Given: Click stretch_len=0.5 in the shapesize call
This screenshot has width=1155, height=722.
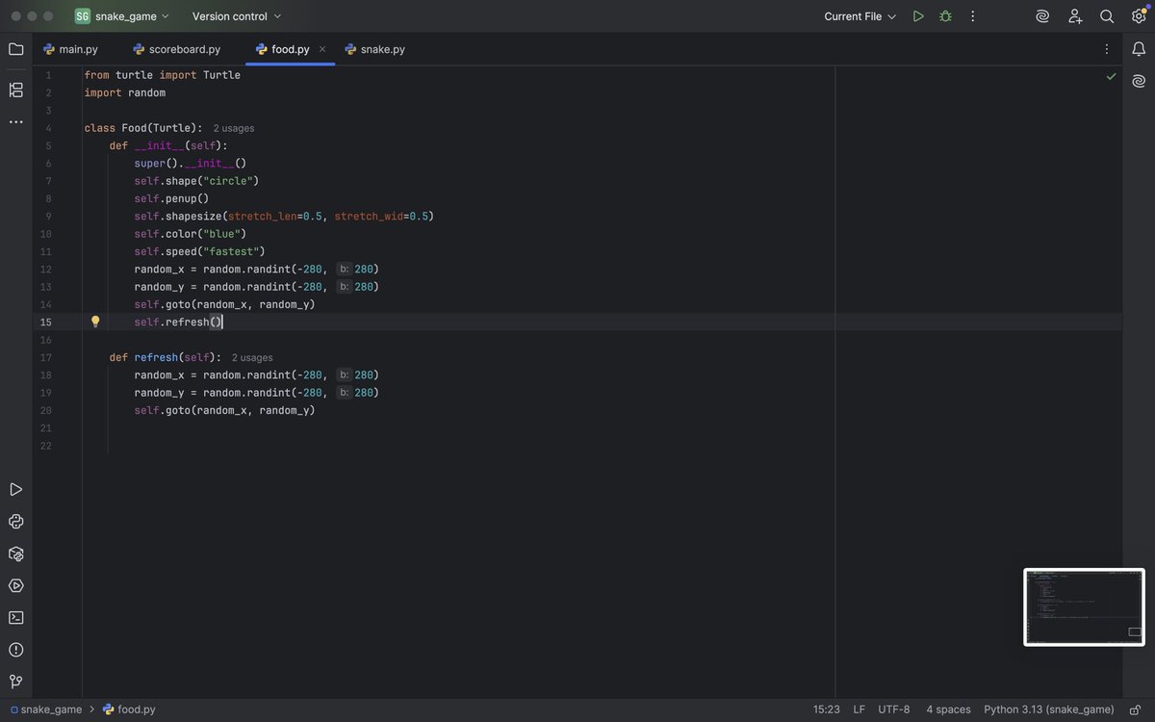Looking at the screenshot, I should tap(275, 216).
